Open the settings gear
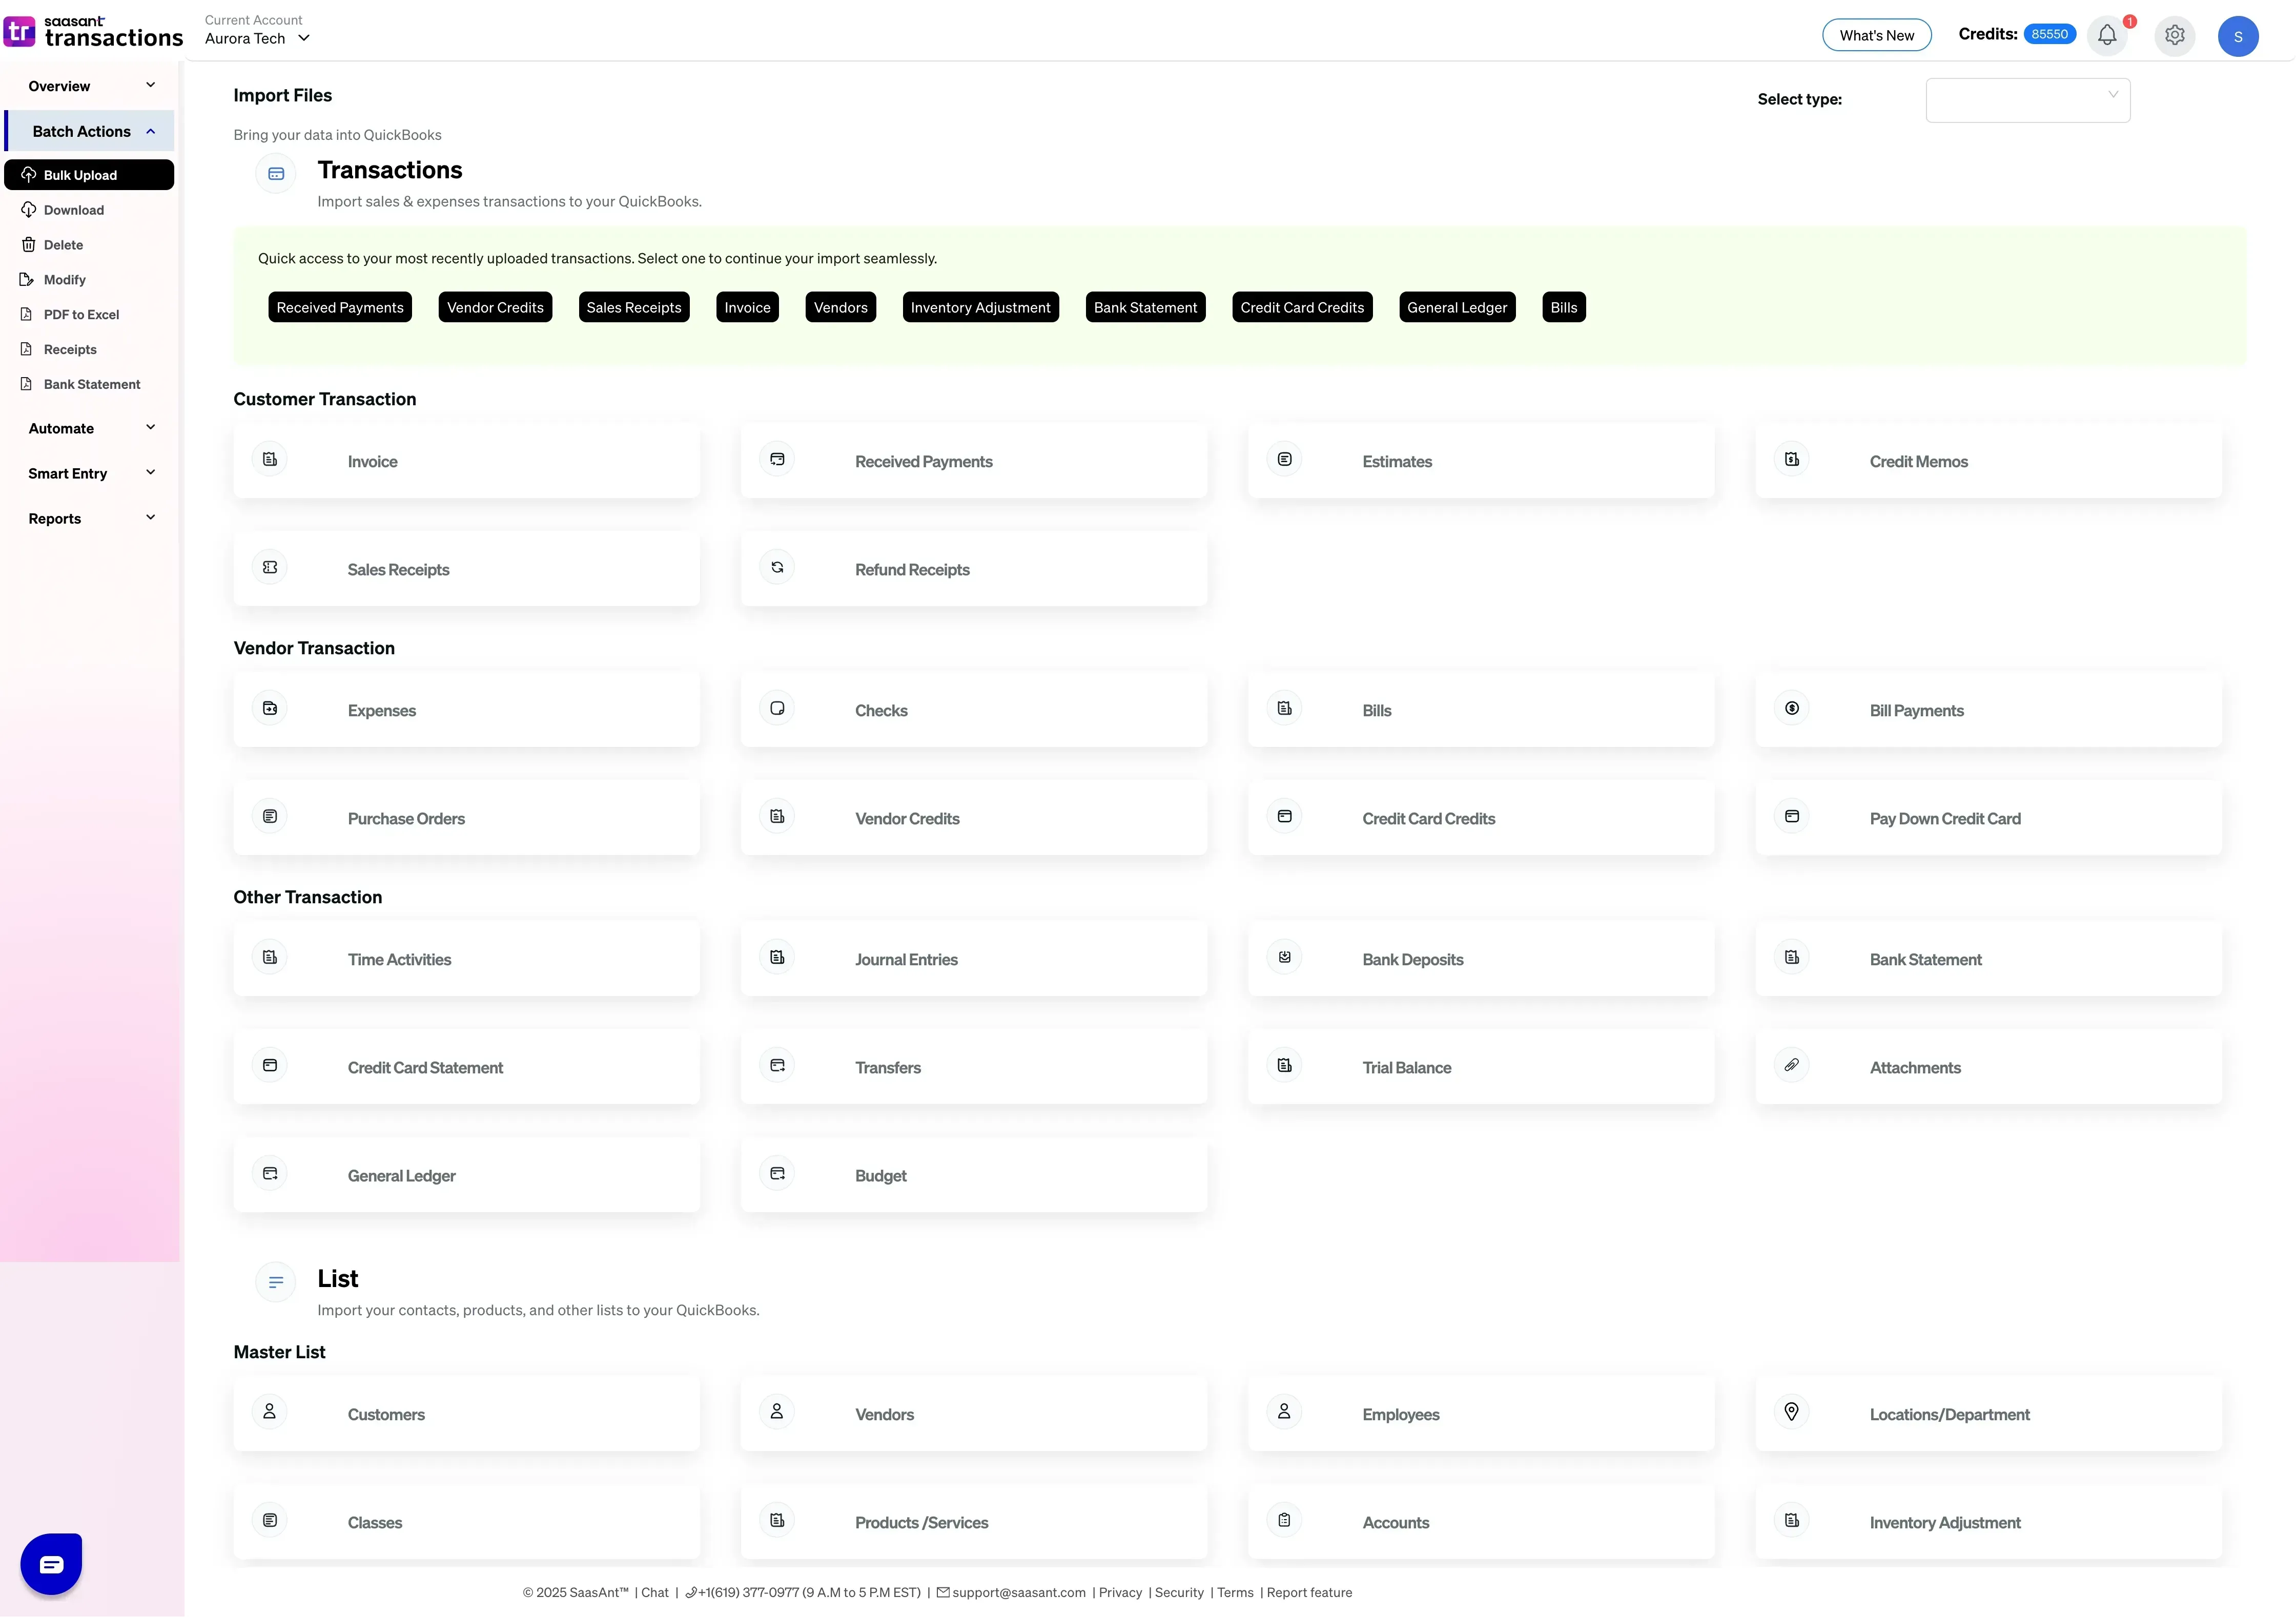This screenshot has height=1617, width=2296. pos(2174,35)
